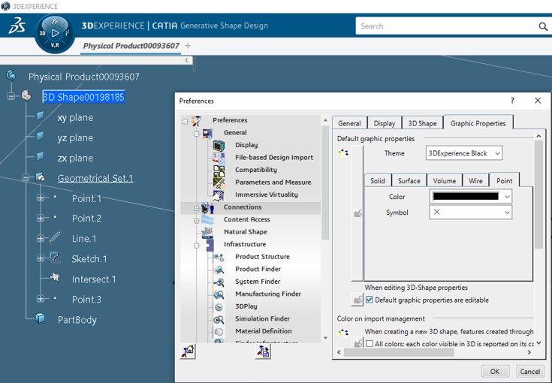552x383 pixels.
Task: Switch to the Display tab
Action: (384, 123)
